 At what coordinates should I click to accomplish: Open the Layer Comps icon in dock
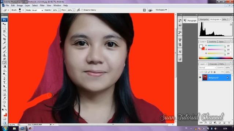(x=180, y=59)
